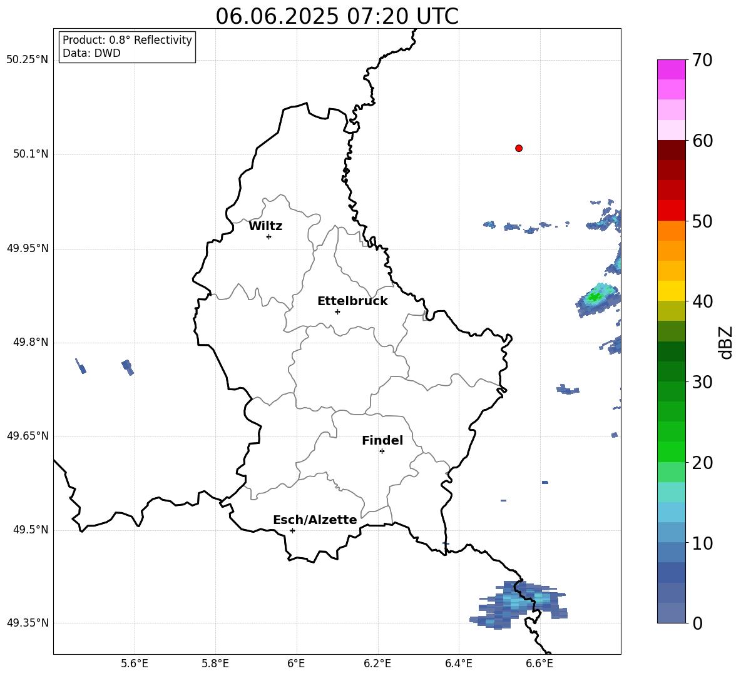Click the Findel city label
This screenshot has width=741, height=676.
[x=382, y=440]
